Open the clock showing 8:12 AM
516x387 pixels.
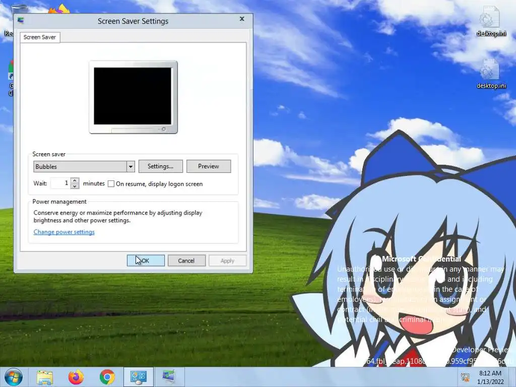[490, 377]
